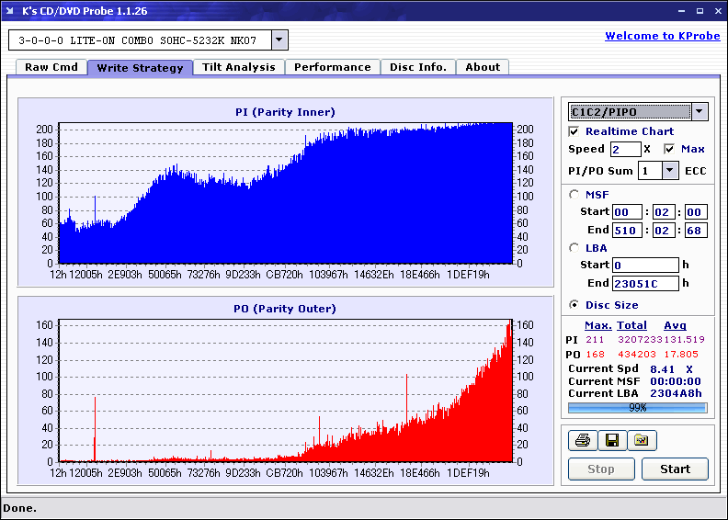This screenshot has width=728, height=520.
Task: Click the Stop button
Action: pyautogui.click(x=601, y=469)
